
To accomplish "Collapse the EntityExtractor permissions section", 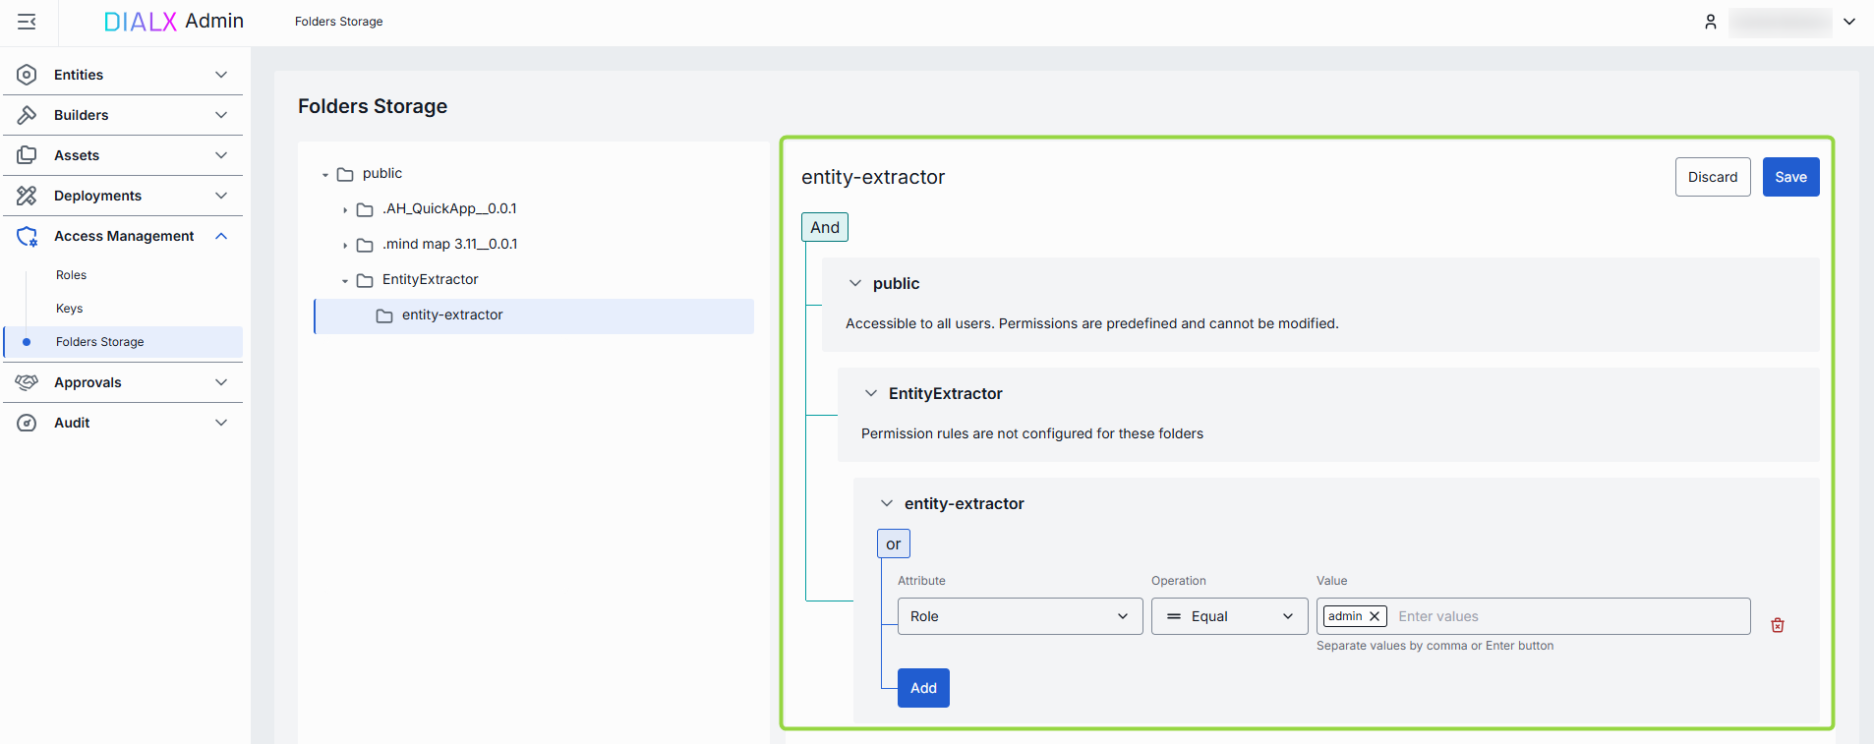I will coord(870,393).
